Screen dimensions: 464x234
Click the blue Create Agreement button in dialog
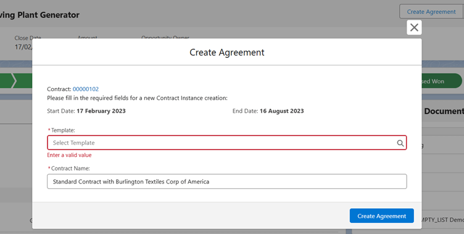[x=381, y=216]
